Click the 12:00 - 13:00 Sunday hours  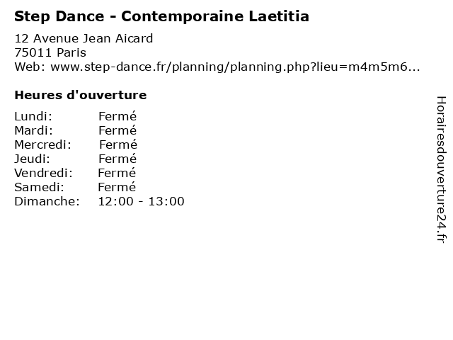click(x=142, y=201)
